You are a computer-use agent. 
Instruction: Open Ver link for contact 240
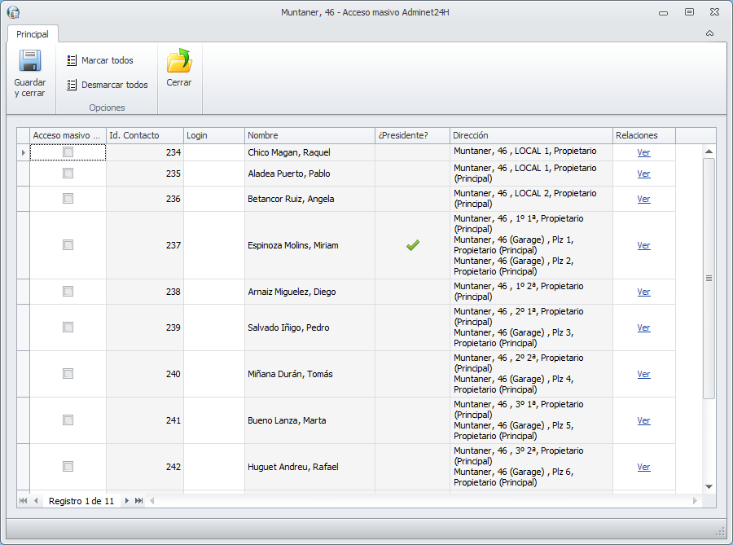[643, 374]
